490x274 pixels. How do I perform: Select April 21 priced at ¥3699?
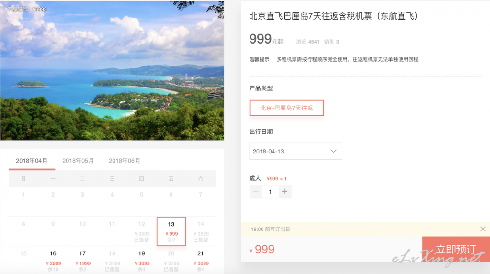(x=201, y=261)
